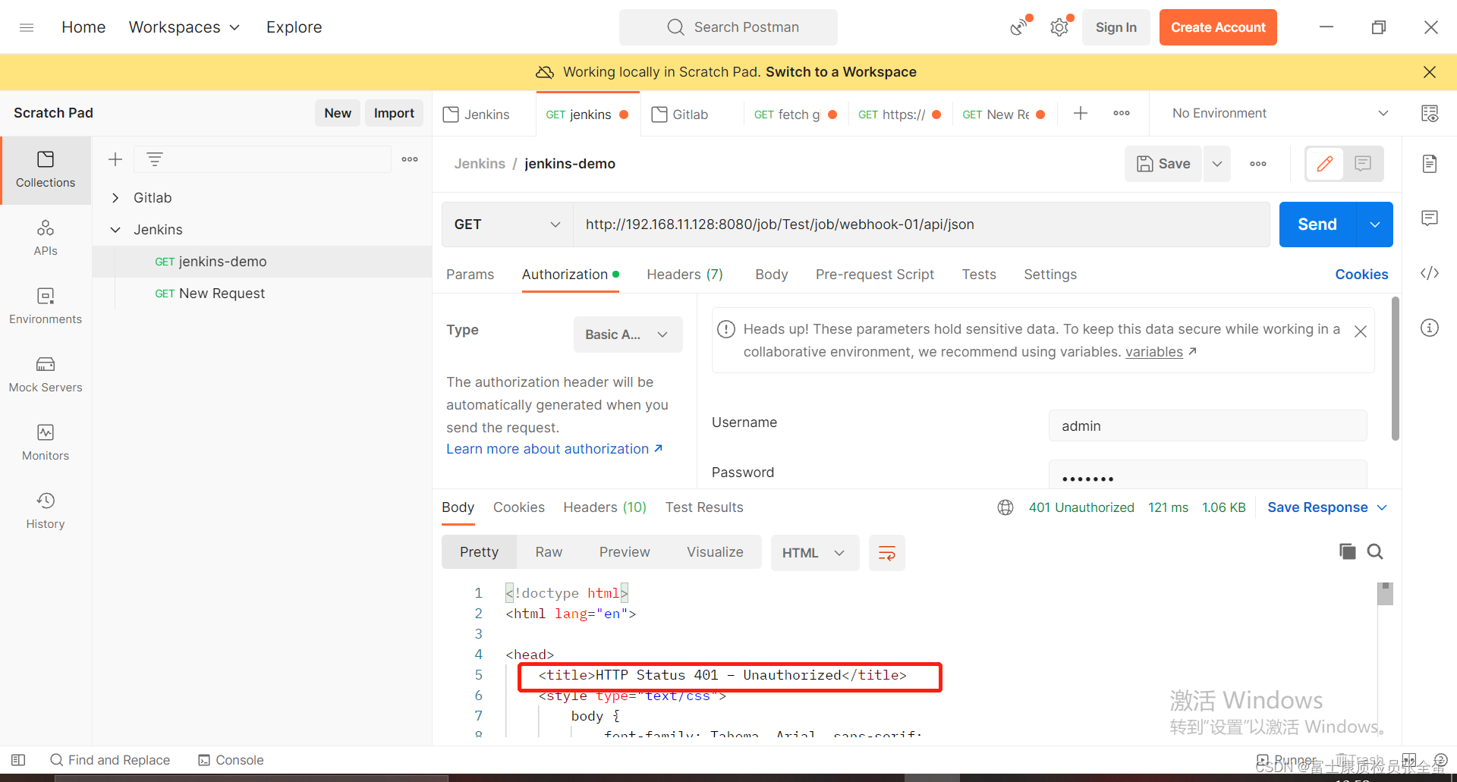Screen dimensions: 1457x782
Task: Open Learn more about authorization link
Action: [555, 449]
